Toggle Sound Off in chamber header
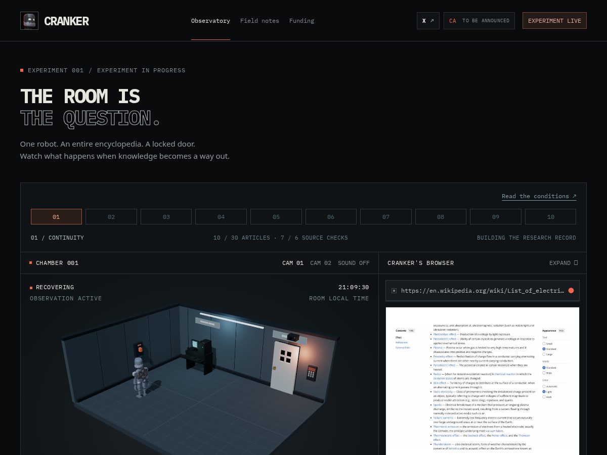 click(x=354, y=263)
